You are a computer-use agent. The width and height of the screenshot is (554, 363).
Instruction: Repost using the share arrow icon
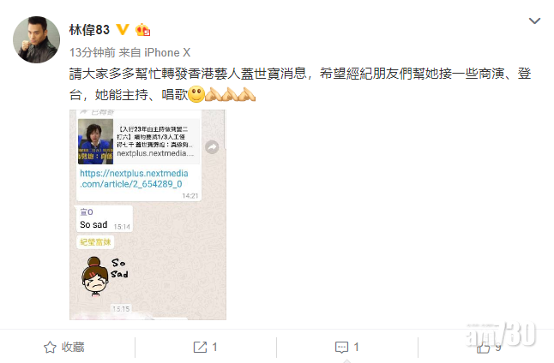coord(200,347)
